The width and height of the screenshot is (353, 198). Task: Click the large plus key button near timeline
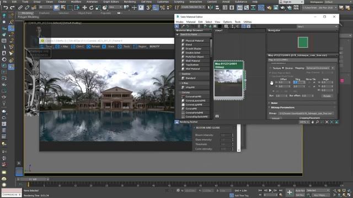pyautogui.click(x=290, y=193)
